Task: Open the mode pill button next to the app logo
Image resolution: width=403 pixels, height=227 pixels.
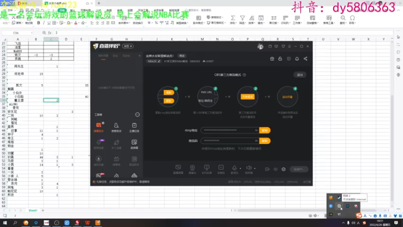Action: click(128, 46)
